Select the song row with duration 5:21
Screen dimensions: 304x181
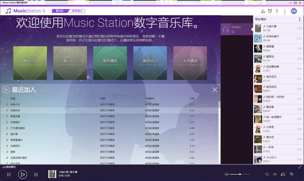coord(109,152)
